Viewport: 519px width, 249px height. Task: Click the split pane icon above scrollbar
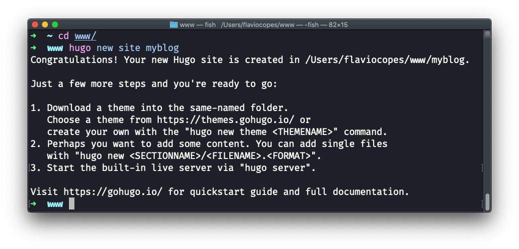click(x=487, y=33)
